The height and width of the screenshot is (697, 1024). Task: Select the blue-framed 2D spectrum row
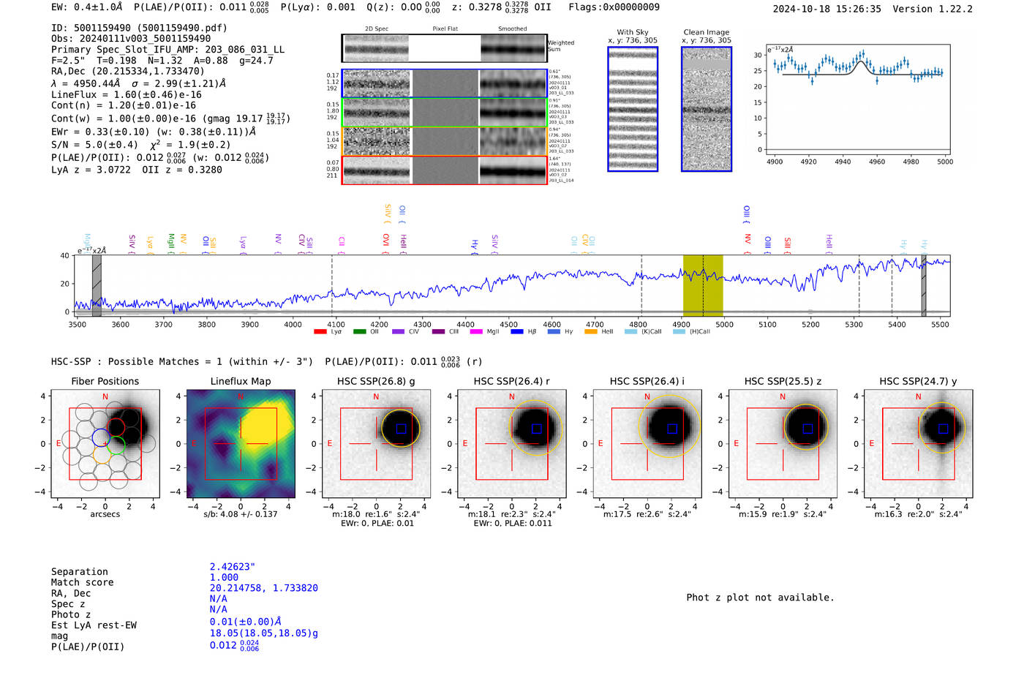[445, 83]
